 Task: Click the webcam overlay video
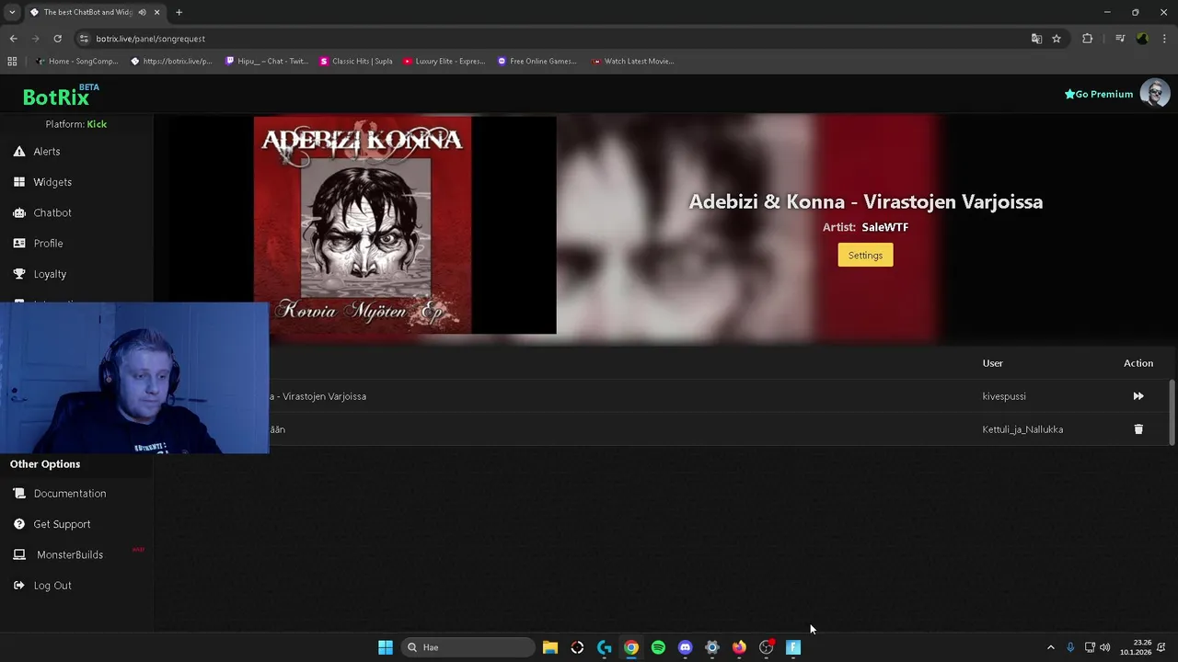(134, 378)
